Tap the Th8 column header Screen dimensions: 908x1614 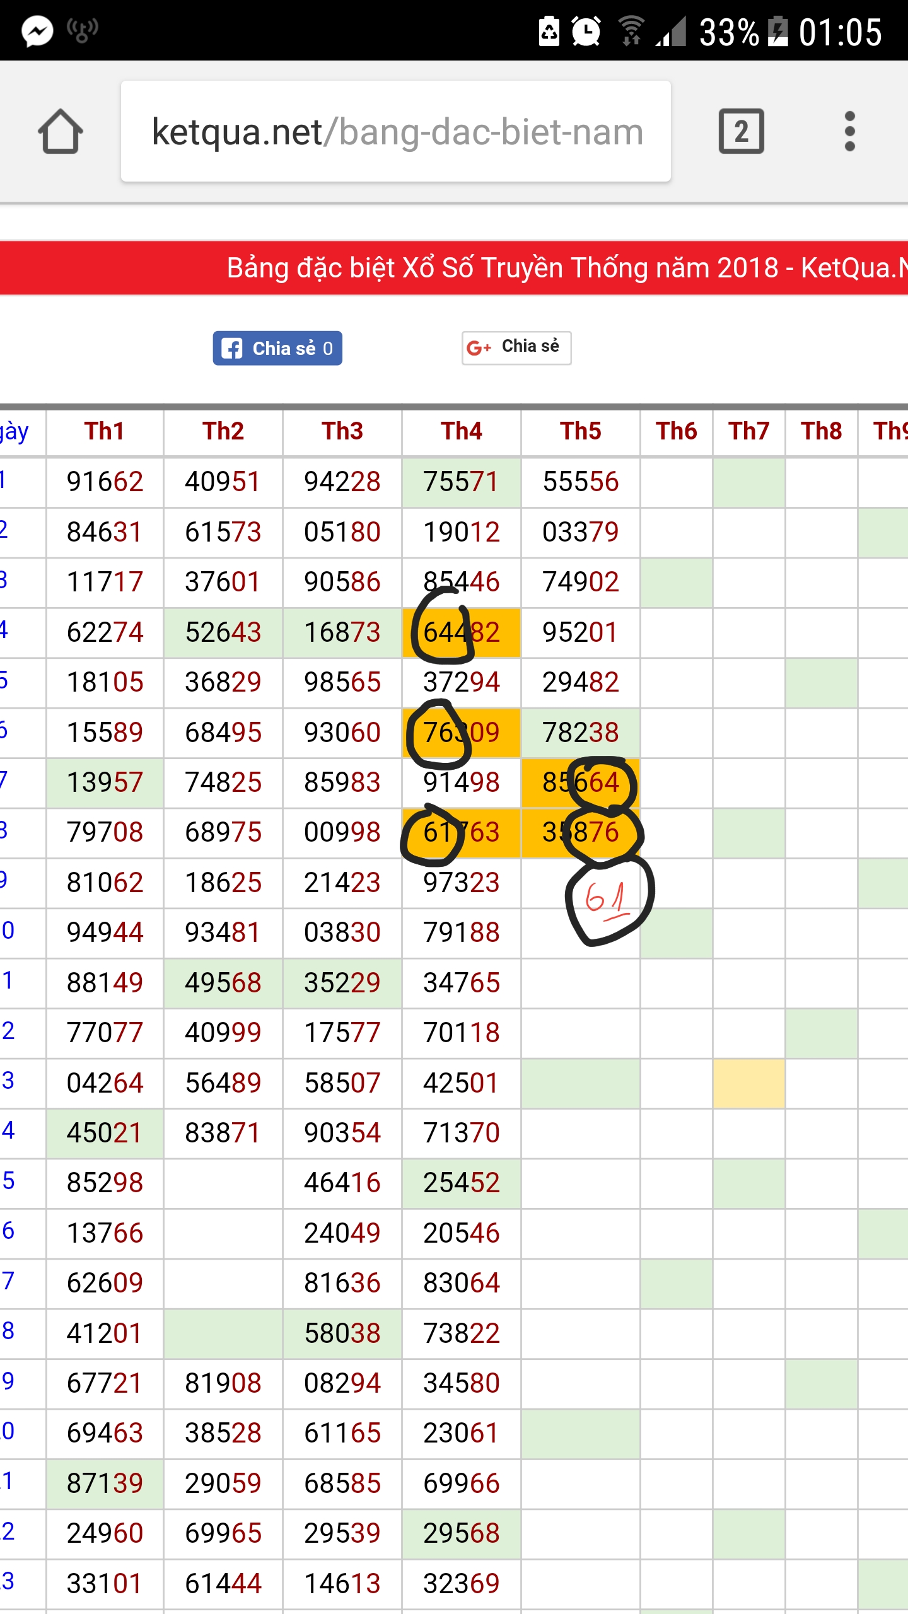821,431
